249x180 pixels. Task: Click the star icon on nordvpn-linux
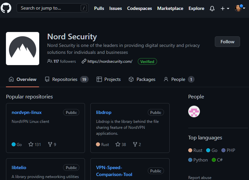point(31,144)
